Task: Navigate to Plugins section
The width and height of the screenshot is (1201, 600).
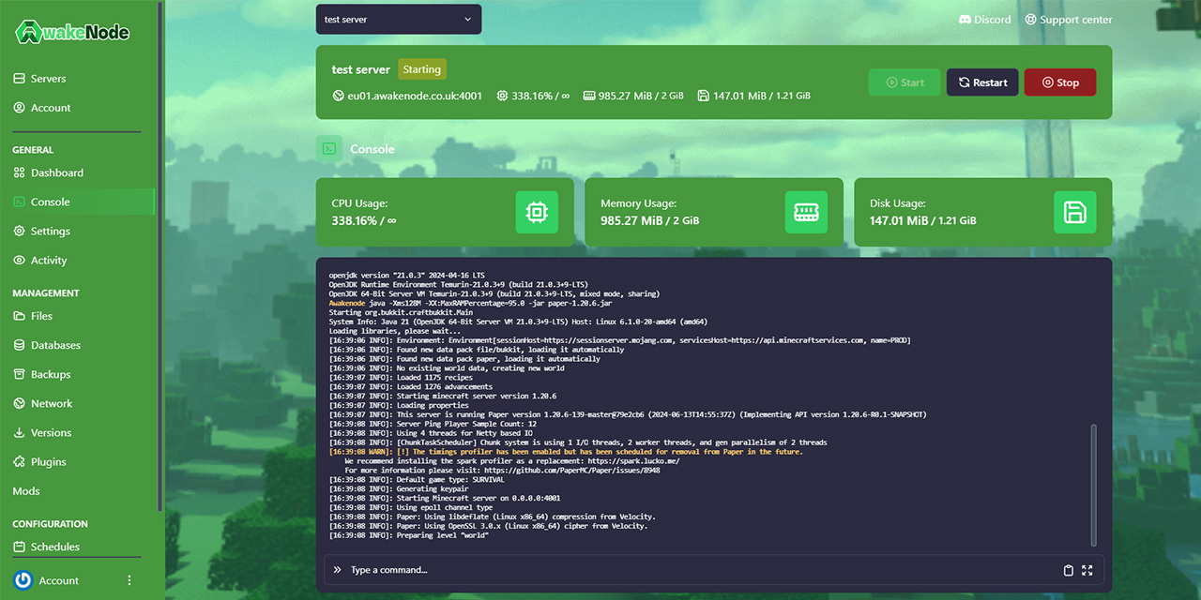Action: point(48,462)
